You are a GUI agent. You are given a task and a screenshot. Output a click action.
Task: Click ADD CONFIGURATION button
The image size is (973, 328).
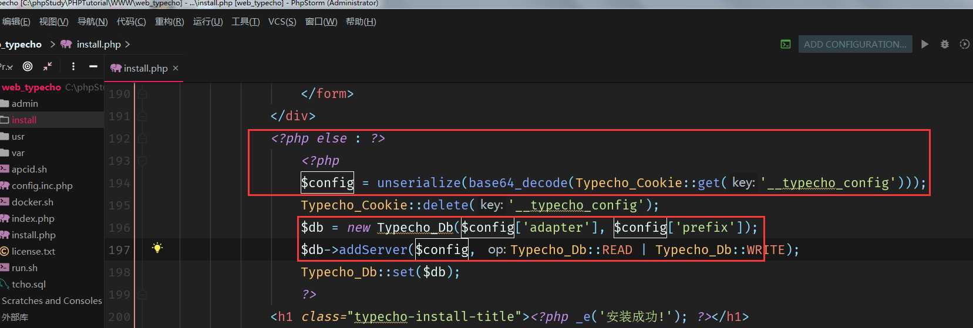coord(855,44)
